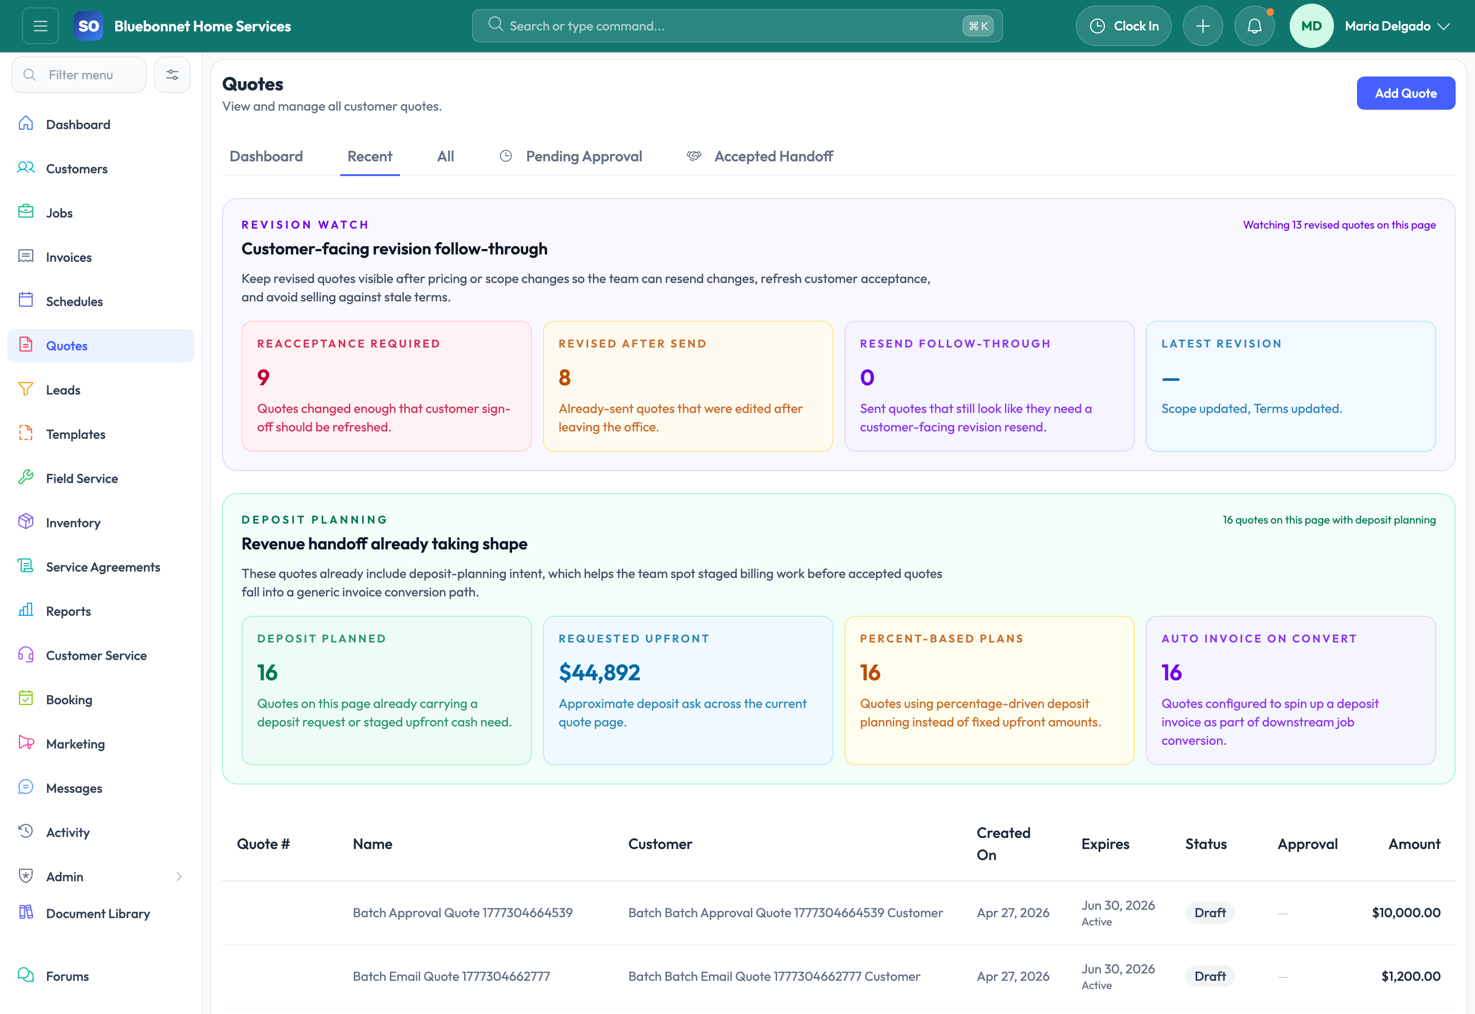Click the Marketing megaphone icon
Image resolution: width=1475 pixels, height=1014 pixels.
(26, 743)
